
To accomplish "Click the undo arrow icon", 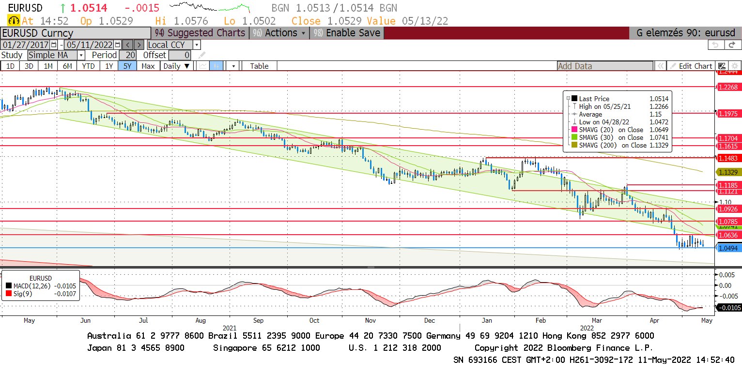I will [715, 45].
